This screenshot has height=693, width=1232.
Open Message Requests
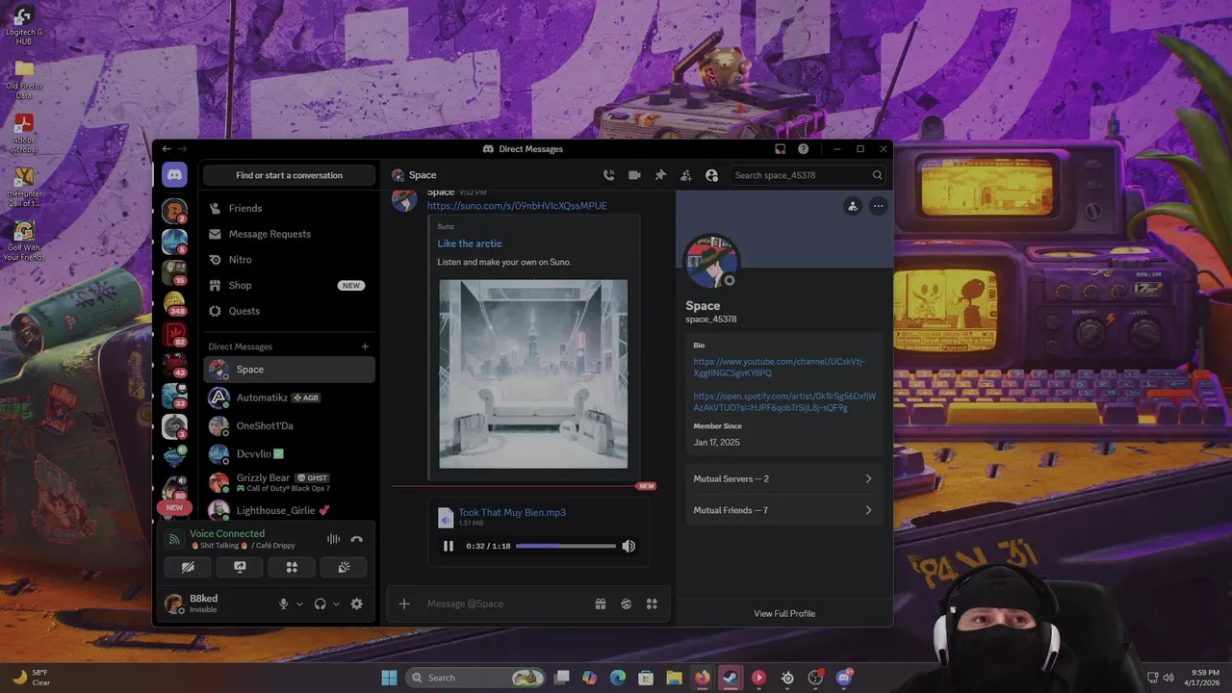tap(289, 234)
